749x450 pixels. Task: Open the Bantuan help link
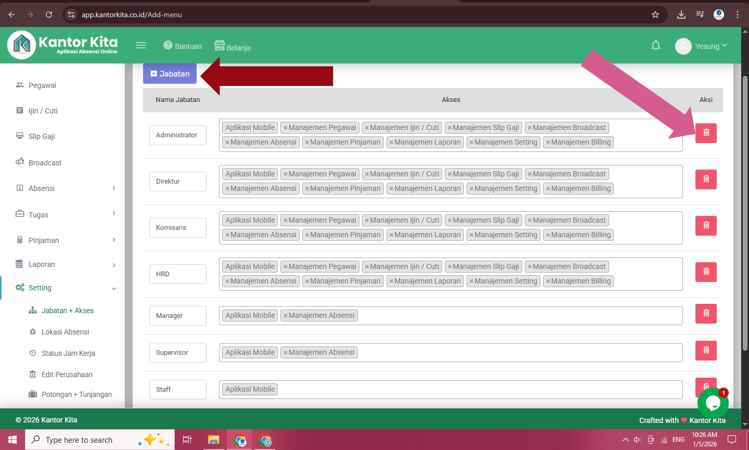(x=183, y=46)
